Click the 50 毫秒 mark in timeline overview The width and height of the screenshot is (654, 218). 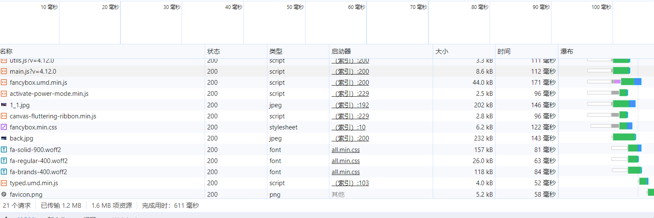coord(295,7)
